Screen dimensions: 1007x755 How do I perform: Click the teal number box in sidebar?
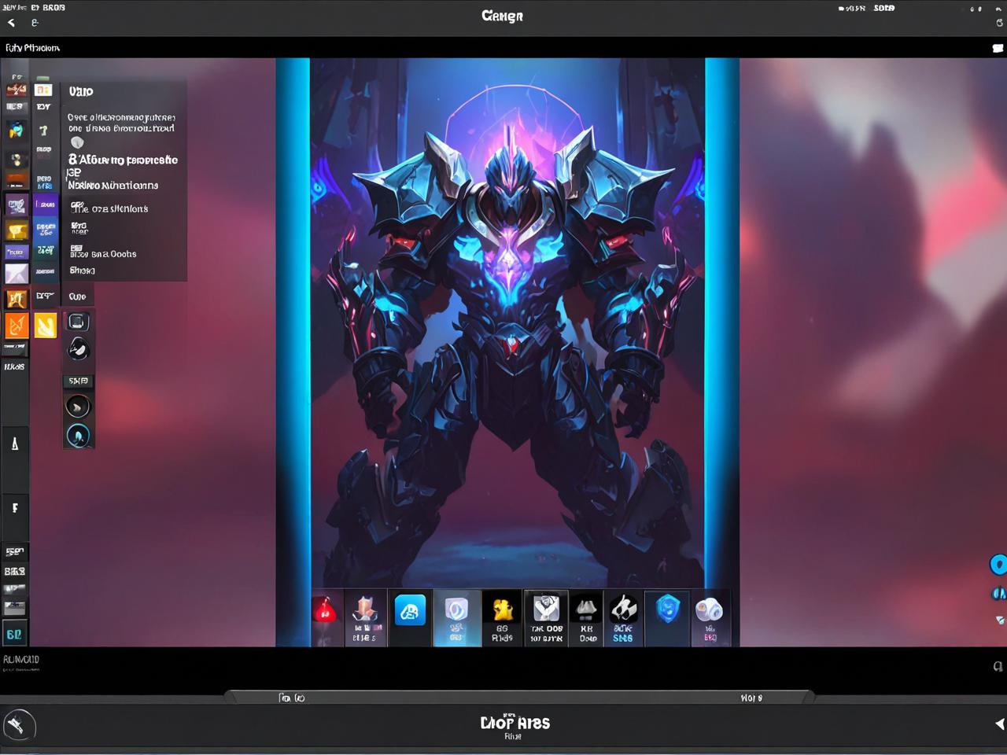pos(15,634)
